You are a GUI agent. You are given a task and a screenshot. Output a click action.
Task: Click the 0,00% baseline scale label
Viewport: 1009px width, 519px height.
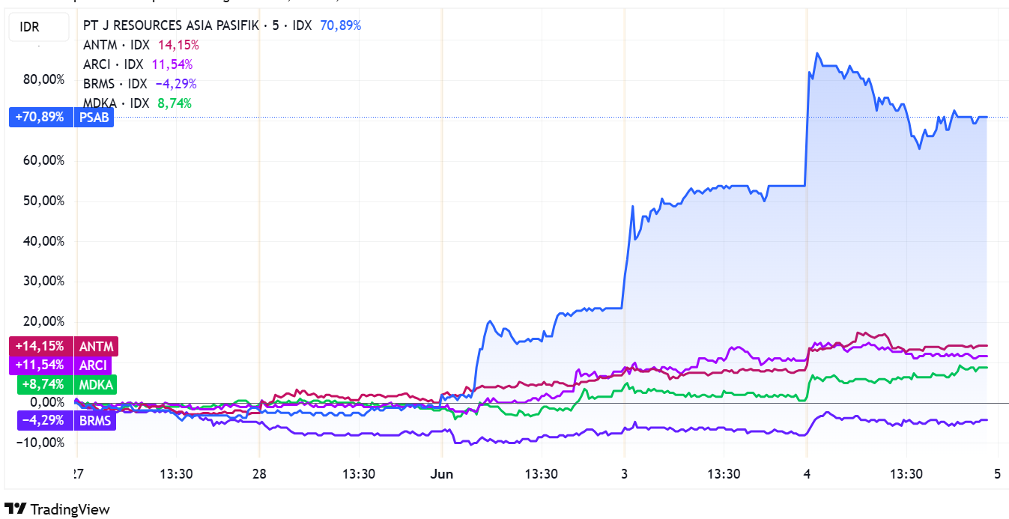[x=46, y=402]
